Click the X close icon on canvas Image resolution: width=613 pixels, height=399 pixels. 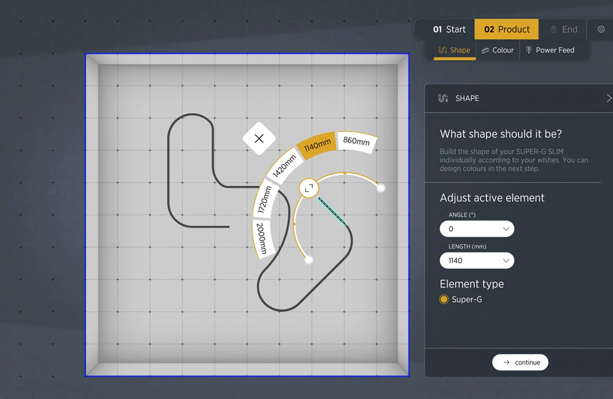(259, 138)
